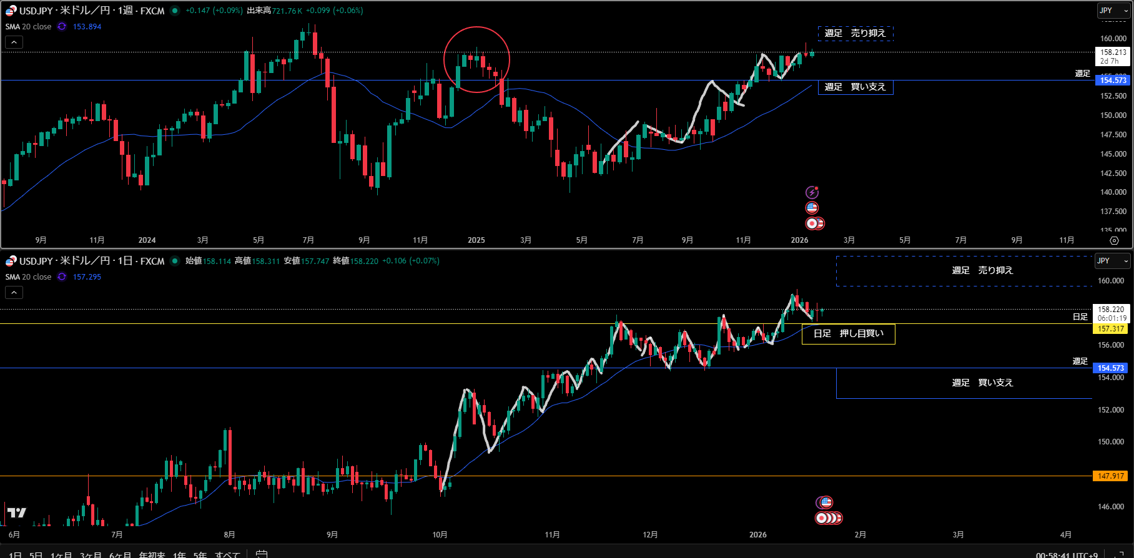Click the USDJPY symbol flag icon in top chart
This screenshot has height=558, width=1134.
pos(11,11)
